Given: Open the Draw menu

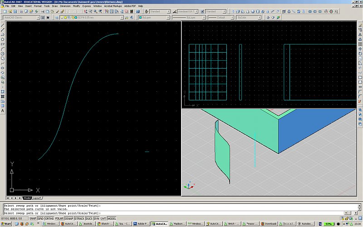Looking at the screenshot, I should coord(54,6).
